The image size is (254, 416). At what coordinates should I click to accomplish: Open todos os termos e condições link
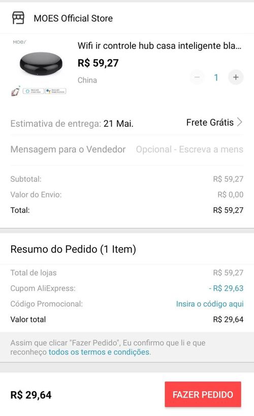[x=99, y=352]
